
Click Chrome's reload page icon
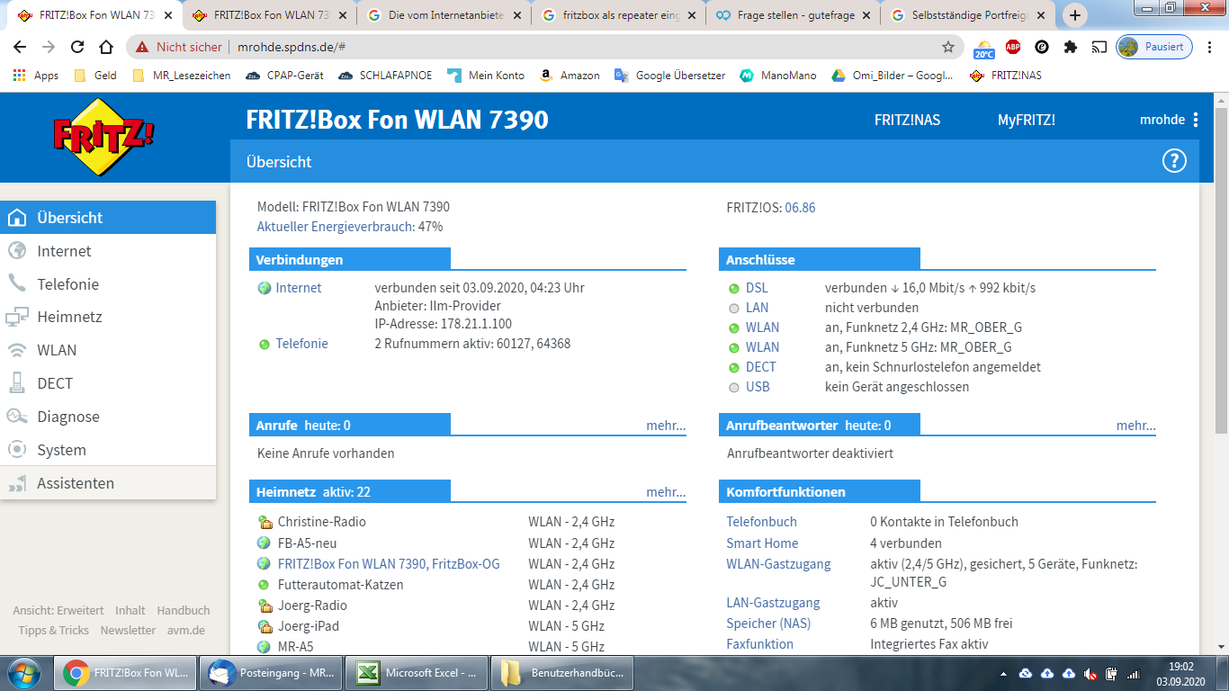(77, 47)
